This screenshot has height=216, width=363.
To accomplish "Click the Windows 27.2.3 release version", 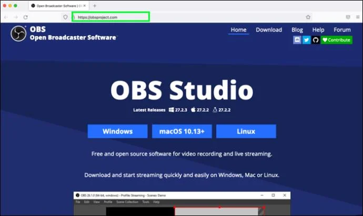I will coord(178,110).
